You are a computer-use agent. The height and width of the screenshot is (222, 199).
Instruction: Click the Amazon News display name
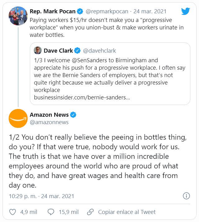[49, 115]
